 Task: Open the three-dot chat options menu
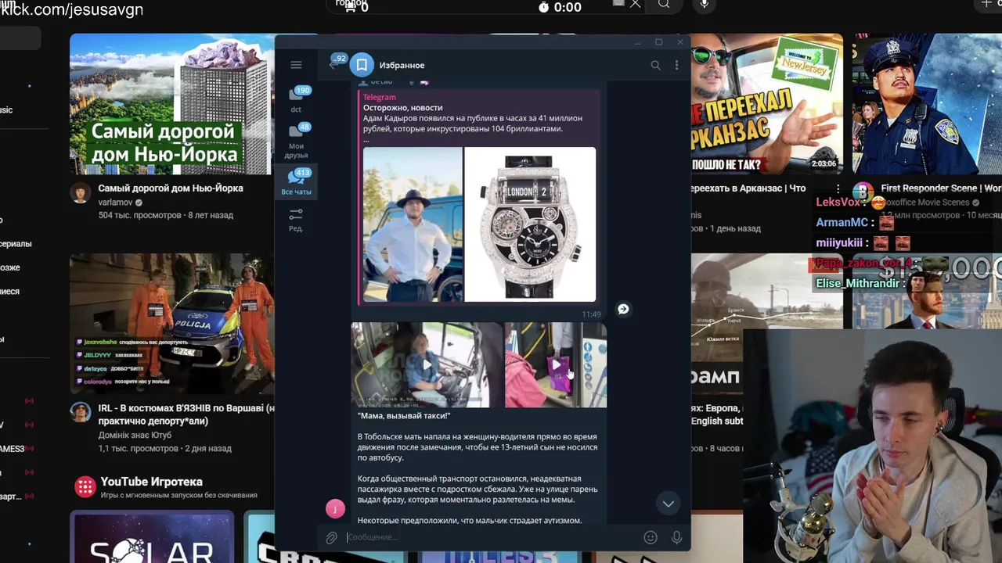click(676, 65)
